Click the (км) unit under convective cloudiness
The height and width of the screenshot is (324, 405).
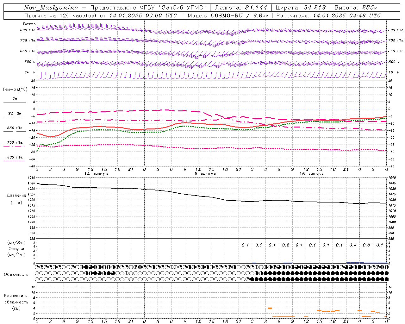click(x=16, y=308)
